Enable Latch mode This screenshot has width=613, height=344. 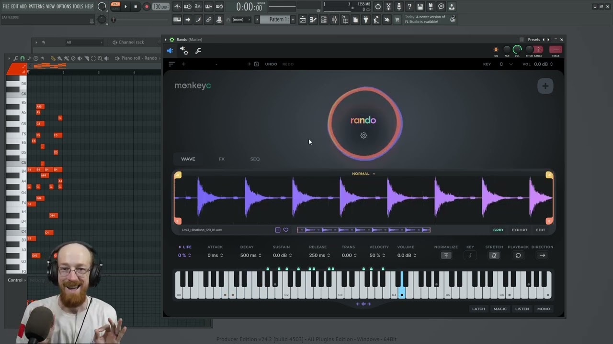click(478, 309)
